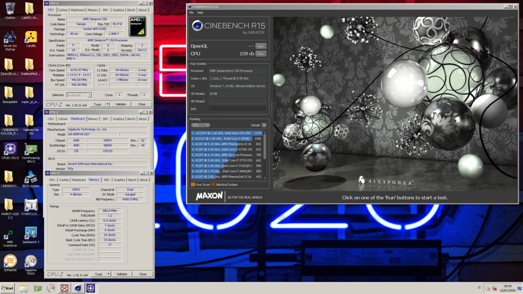Image resolution: width=523 pixels, height=294 pixels.
Task: Open the 3DMark06 desktop shortcut
Action: point(10,263)
